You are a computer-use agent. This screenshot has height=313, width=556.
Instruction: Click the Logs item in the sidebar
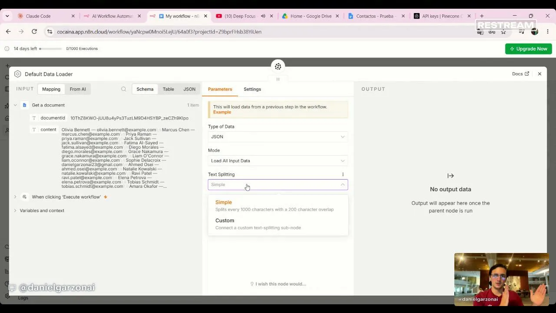[x=23, y=298]
